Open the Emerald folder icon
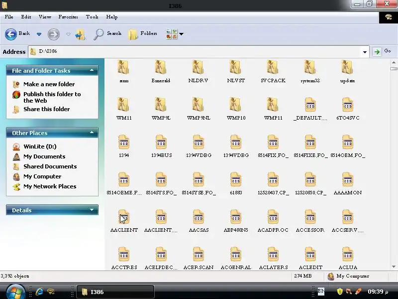 [161, 68]
